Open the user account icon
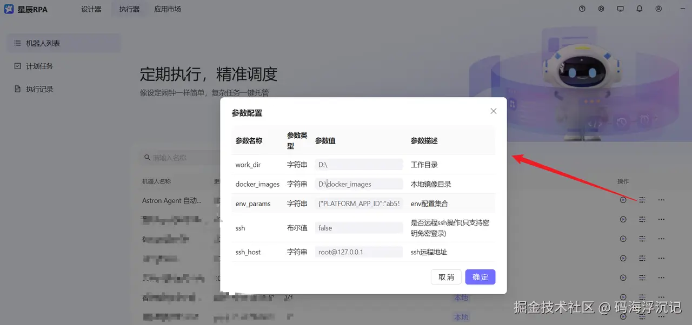This screenshot has width=692, height=325. pyautogui.click(x=658, y=9)
